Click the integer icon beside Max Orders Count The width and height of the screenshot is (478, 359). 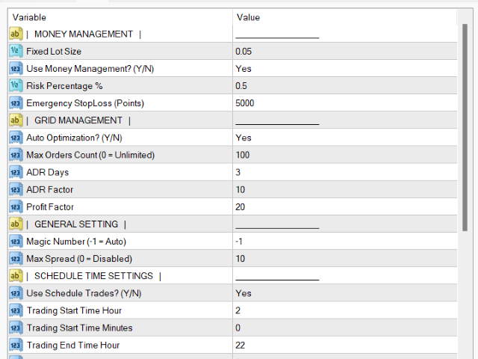click(x=16, y=155)
